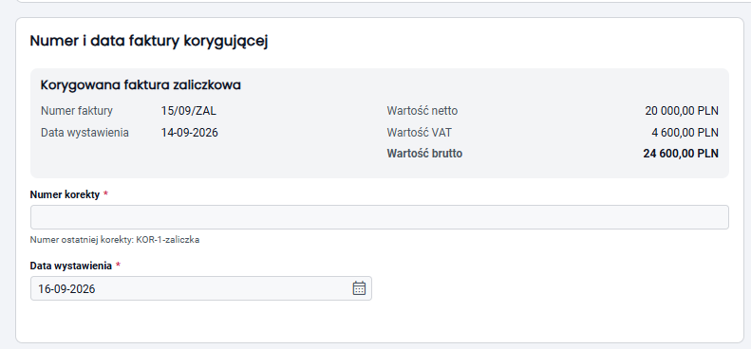The width and height of the screenshot is (751, 349).
Task: Click the red asterisk beside Data wystawienia
Action: 119,266
